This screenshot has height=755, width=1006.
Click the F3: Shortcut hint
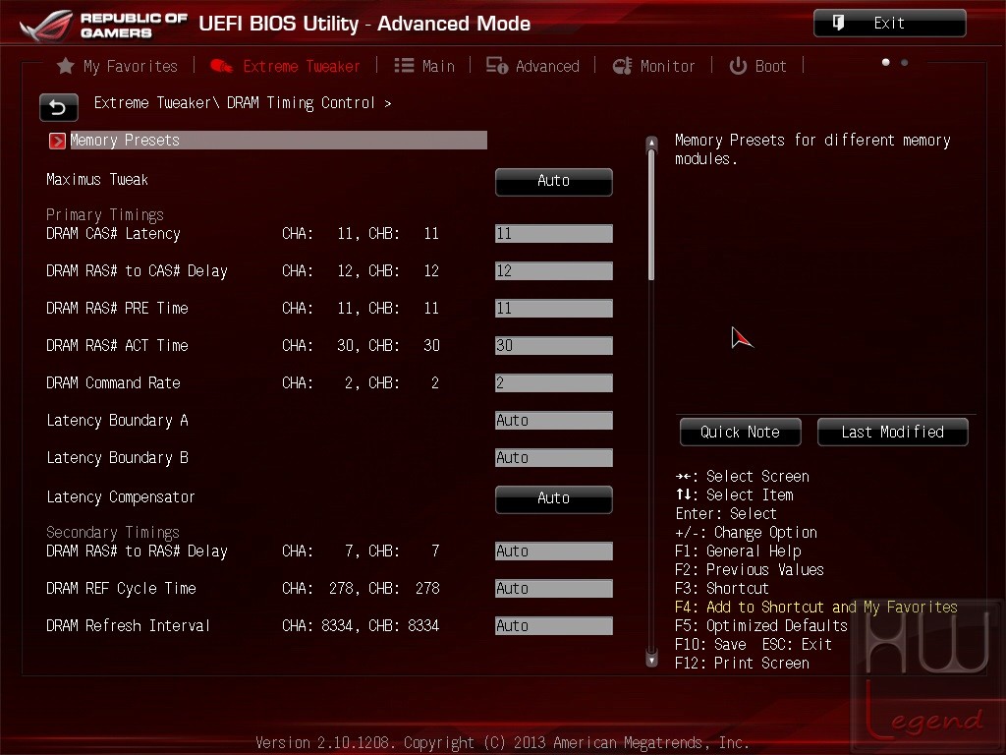[x=722, y=589]
